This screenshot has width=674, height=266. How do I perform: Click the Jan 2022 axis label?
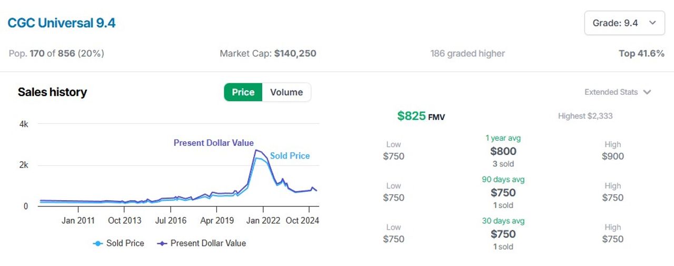(263, 221)
